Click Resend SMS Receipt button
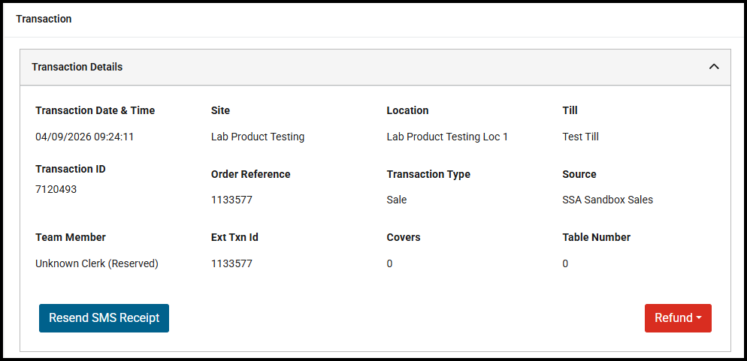Viewport: 747px width, 361px height. click(x=104, y=318)
